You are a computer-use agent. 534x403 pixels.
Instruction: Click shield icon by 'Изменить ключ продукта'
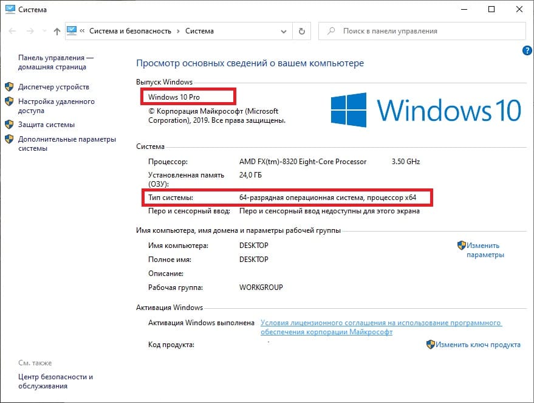[431, 345]
